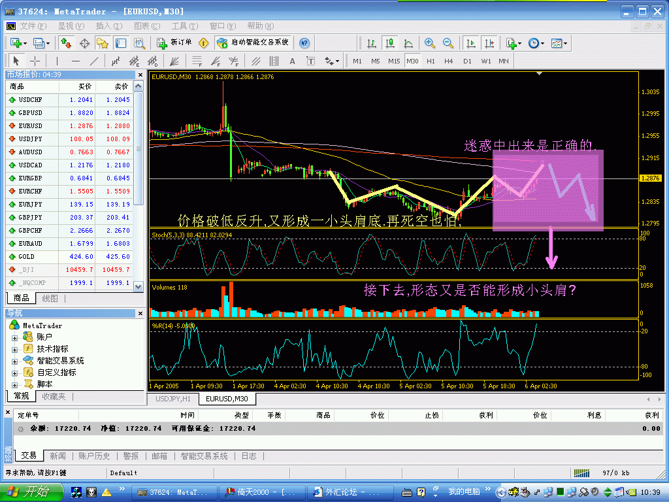669x502 pixels.
Task: Select the crosshair cursor tool
Action: coord(35,61)
